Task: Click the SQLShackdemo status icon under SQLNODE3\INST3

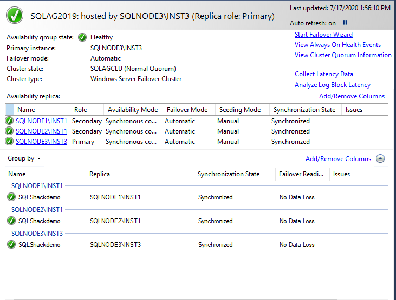Action: point(11,245)
